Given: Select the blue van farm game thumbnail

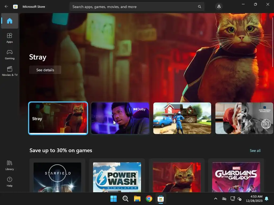Looking at the screenshot, I should (182, 118).
